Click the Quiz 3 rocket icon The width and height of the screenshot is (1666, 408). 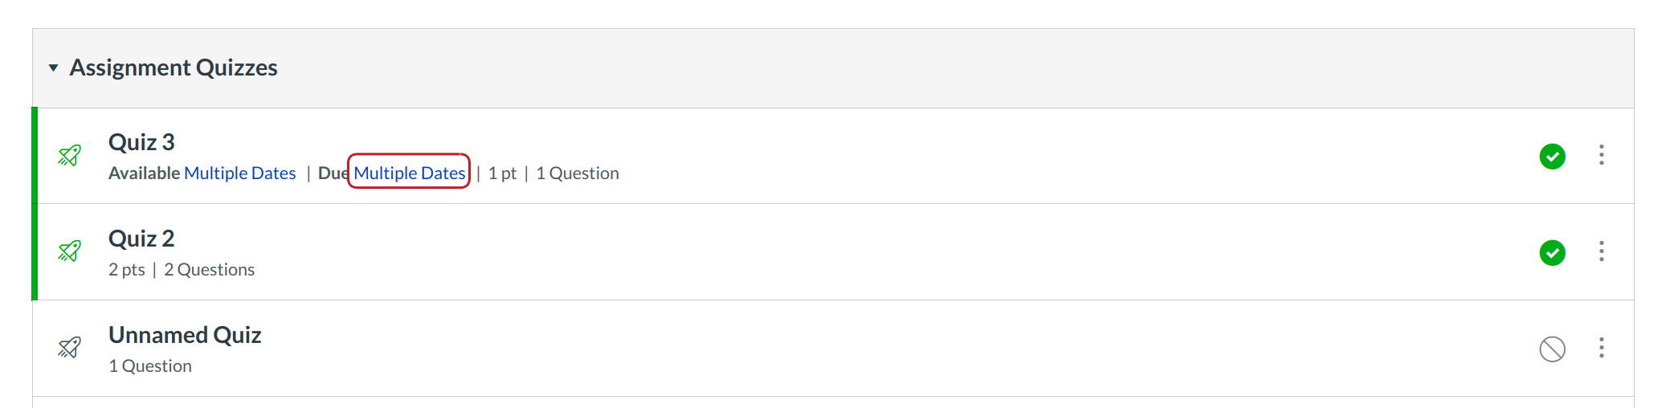(x=70, y=155)
